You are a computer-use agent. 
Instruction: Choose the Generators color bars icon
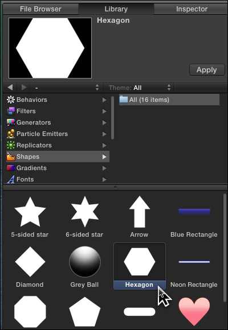tap(11, 122)
